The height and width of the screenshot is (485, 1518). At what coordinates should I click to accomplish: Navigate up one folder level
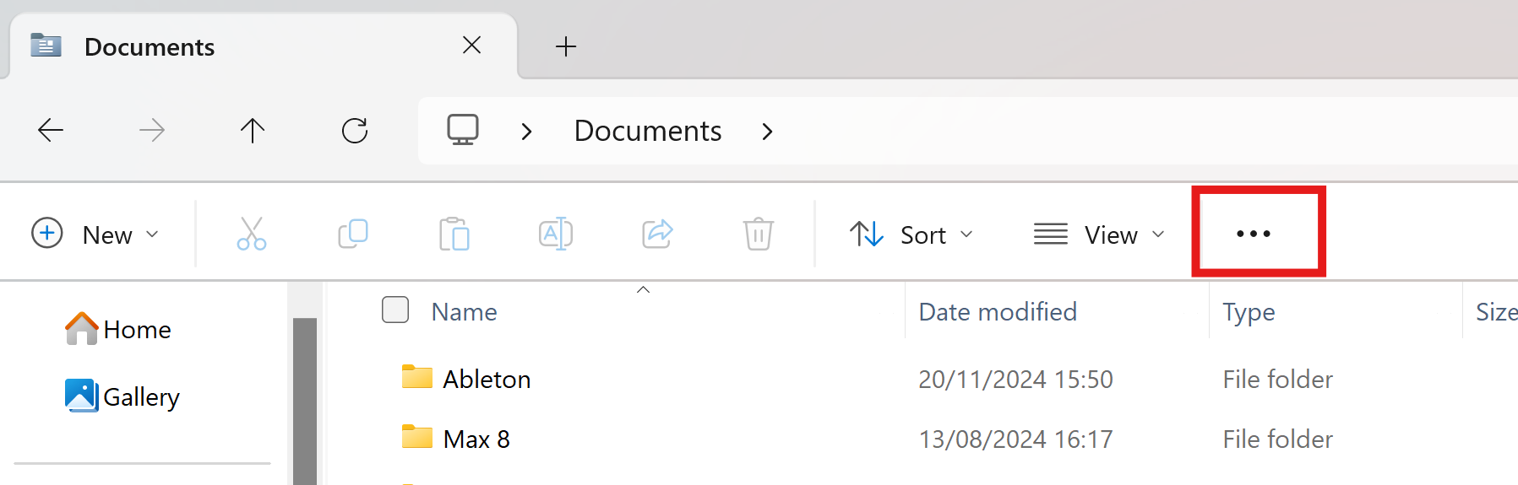point(253,130)
